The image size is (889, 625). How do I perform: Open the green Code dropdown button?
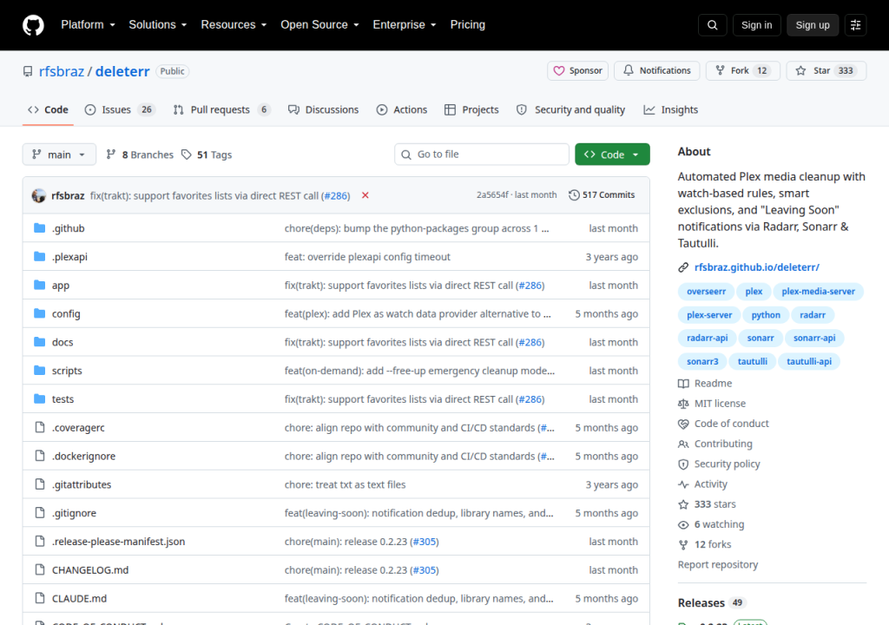612,155
